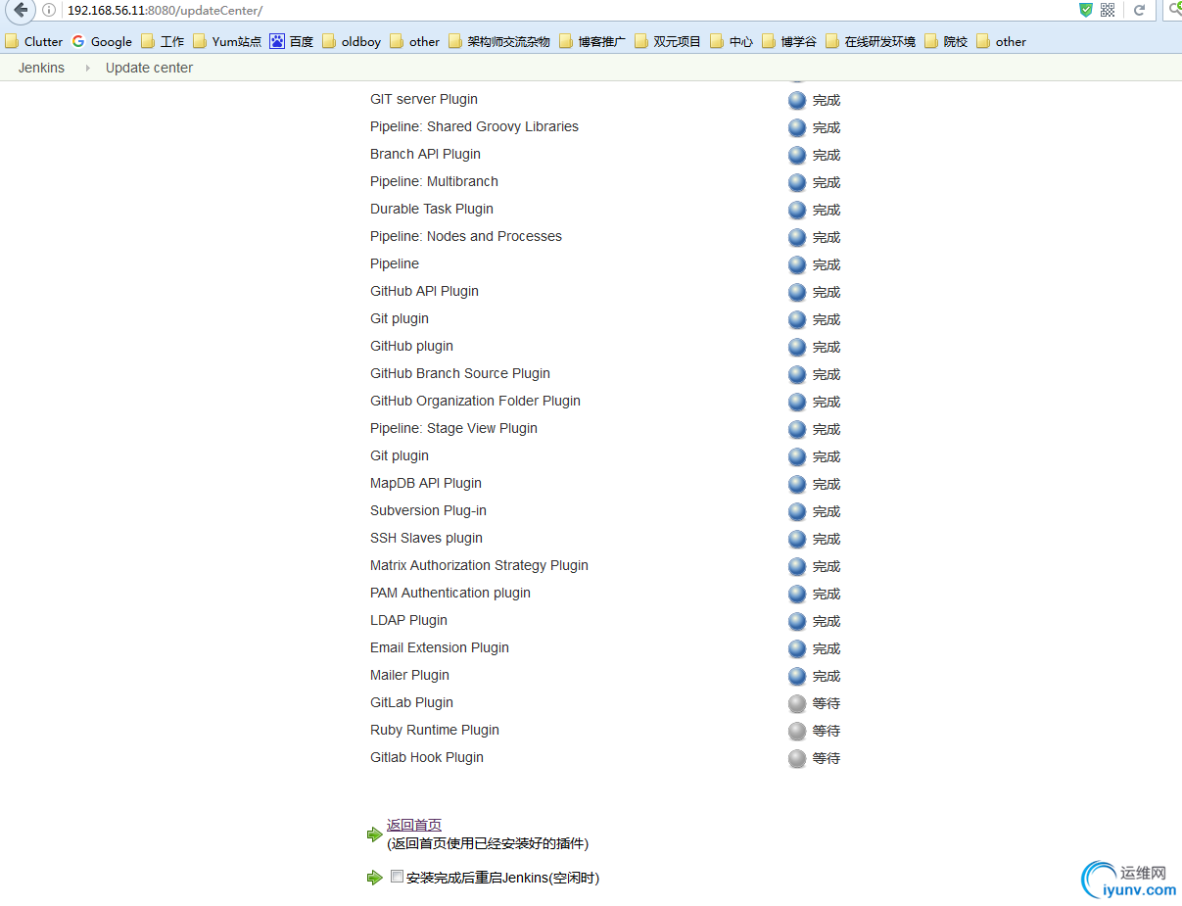
Task: Click the green shield security icon
Action: (x=1085, y=10)
